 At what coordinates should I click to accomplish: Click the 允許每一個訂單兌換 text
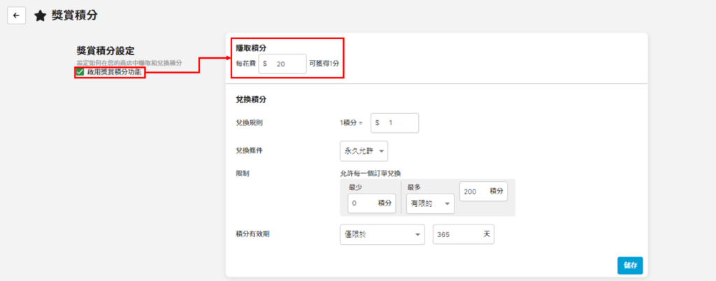(374, 173)
